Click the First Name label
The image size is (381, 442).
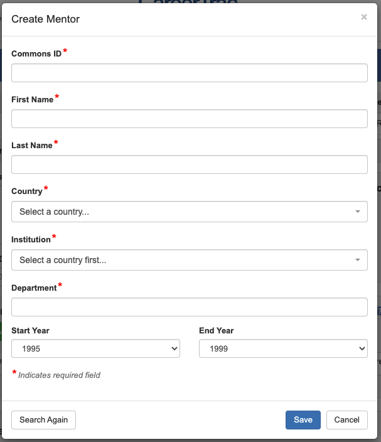pyautogui.click(x=32, y=100)
